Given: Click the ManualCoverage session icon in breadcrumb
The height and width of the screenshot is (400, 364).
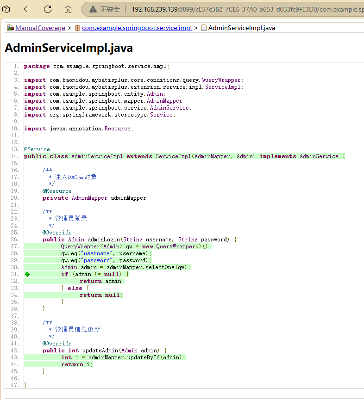Looking at the screenshot, I should coord(11,28).
